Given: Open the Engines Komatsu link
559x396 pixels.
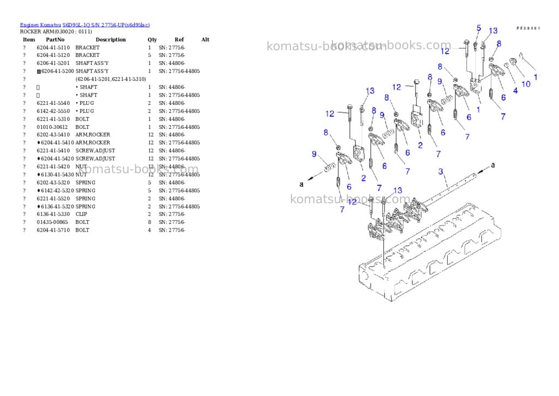Looking at the screenshot, I should 40,25.
